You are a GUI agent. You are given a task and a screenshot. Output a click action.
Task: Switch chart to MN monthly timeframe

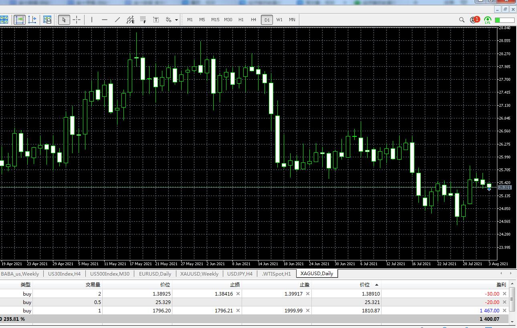tap(292, 20)
